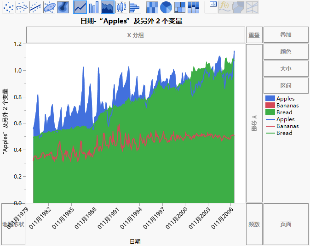This screenshot has height=246, width=310.
Task: Click the Smoother element icon
Action: point(22,6)
